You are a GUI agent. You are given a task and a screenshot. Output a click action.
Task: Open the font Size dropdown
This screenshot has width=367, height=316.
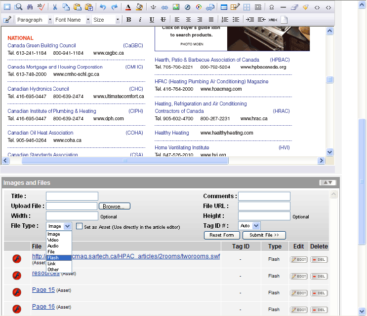point(106,20)
